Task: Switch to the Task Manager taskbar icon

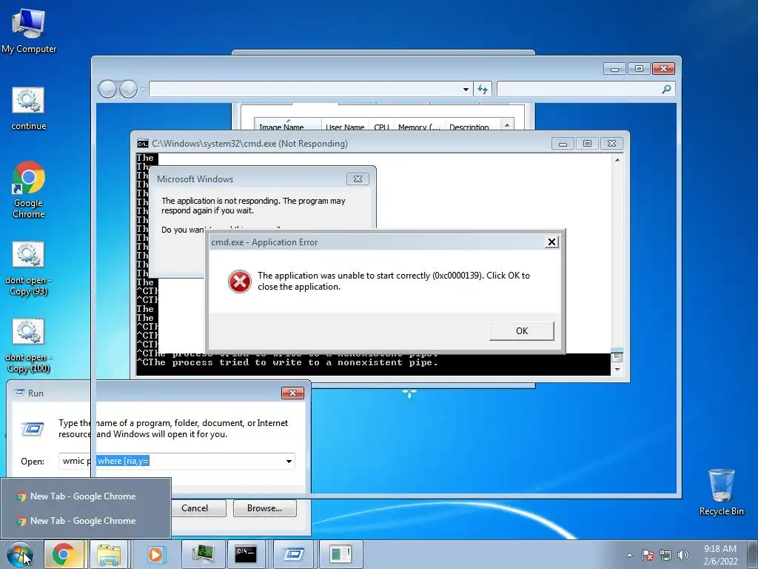Action: [x=203, y=554]
